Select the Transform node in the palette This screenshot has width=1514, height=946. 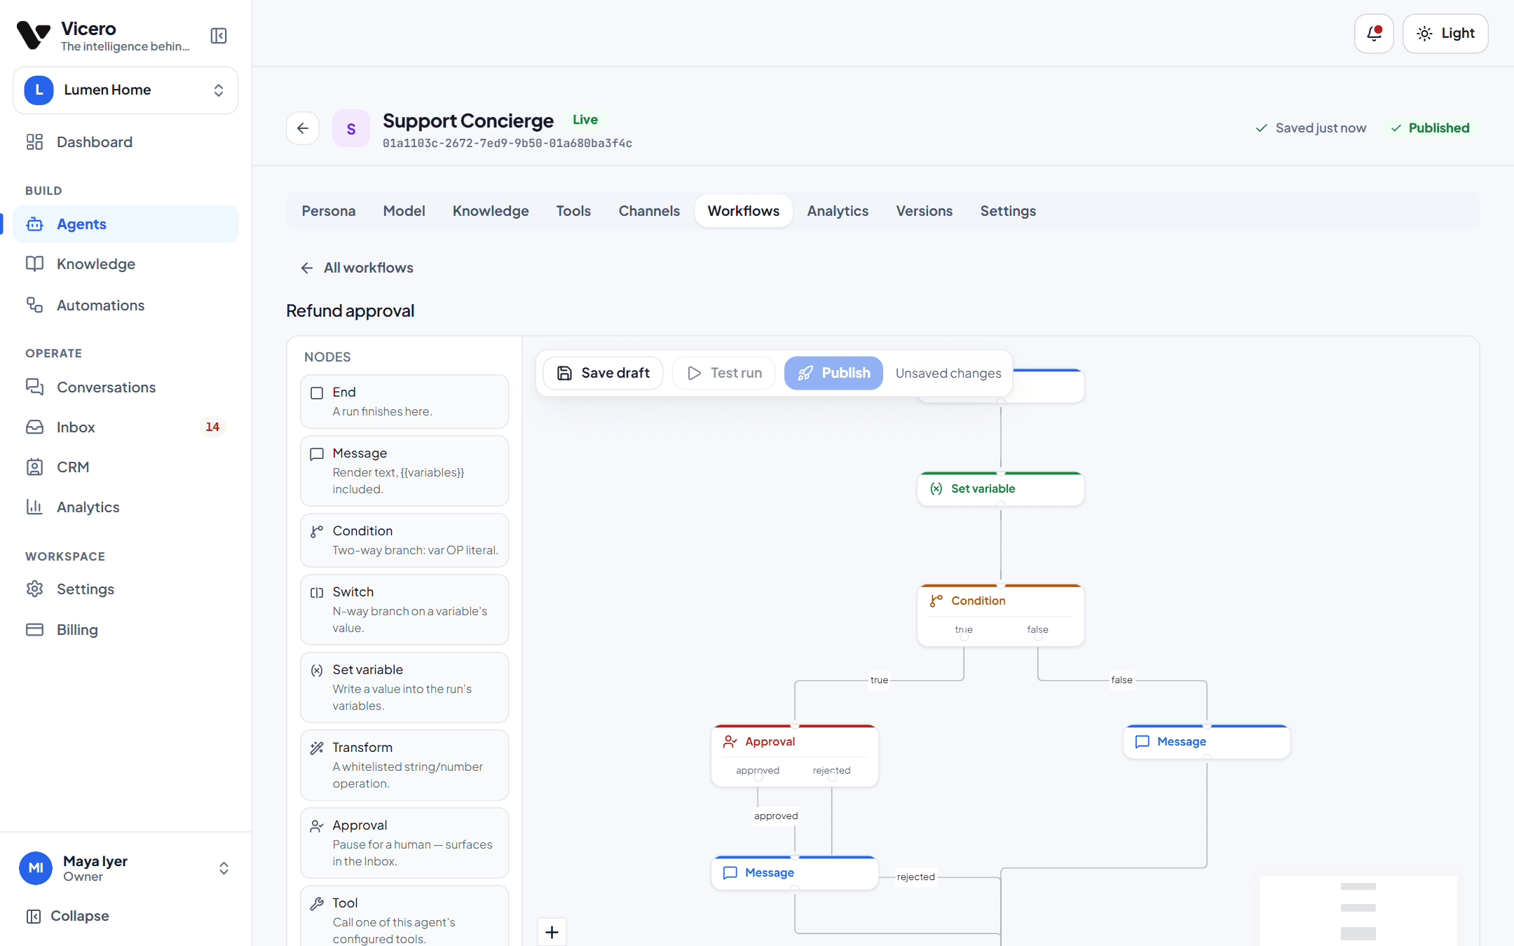click(404, 765)
